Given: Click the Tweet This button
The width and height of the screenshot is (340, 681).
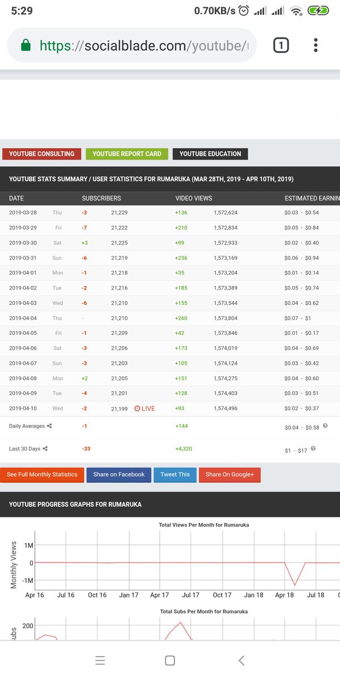Looking at the screenshot, I should [x=175, y=475].
